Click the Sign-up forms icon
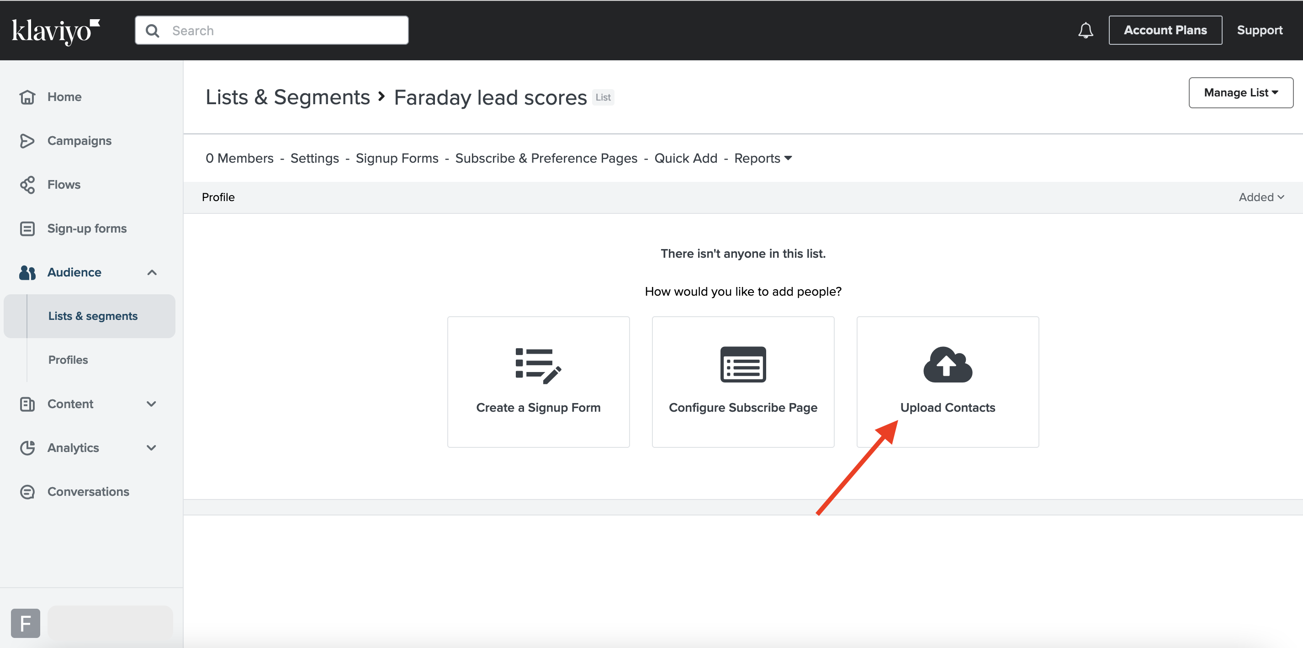The width and height of the screenshot is (1303, 648). [27, 228]
